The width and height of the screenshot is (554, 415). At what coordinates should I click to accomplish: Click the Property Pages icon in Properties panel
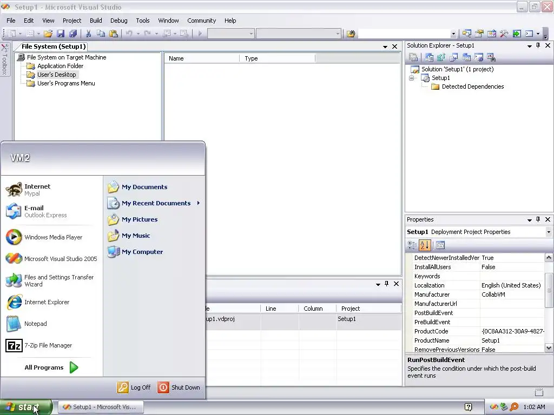440,245
